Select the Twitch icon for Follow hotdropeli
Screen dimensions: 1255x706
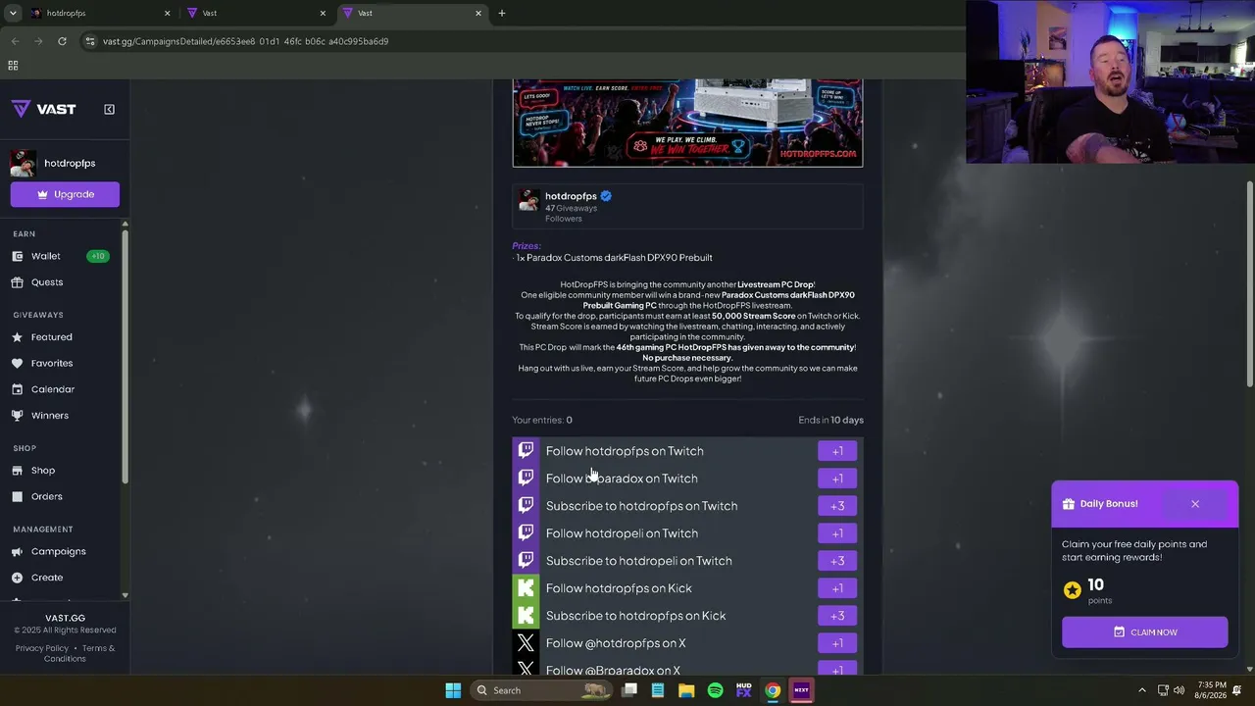[526, 533]
